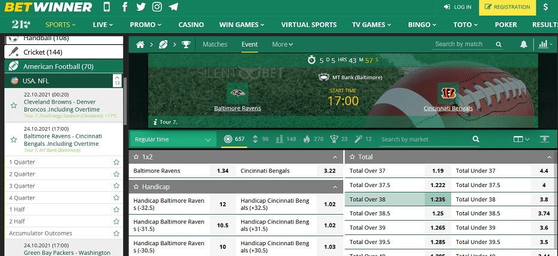Viewport: 558px width, 256px height.
Task: Toggle the star for 1 Quarter
Action: click(116, 162)
